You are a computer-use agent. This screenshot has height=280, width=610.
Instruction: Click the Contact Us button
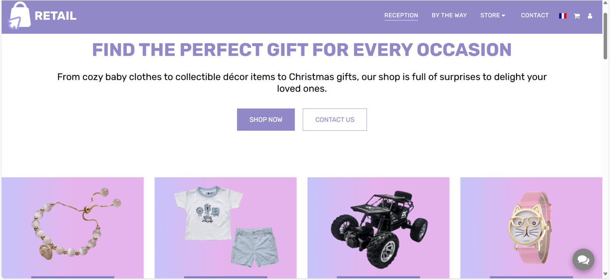pyautogui.click(x=335, y=119)
